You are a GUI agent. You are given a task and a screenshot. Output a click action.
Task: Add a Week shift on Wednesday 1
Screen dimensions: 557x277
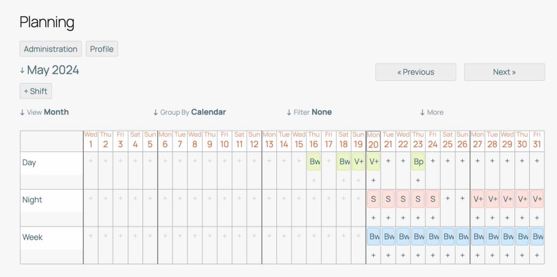pos(91,236)
